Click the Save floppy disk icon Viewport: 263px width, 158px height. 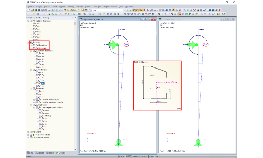point(42,10)
